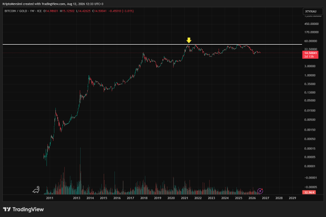Click the 2019 year label on time axis
The image size is (326, 217).
tap(158, 198)
